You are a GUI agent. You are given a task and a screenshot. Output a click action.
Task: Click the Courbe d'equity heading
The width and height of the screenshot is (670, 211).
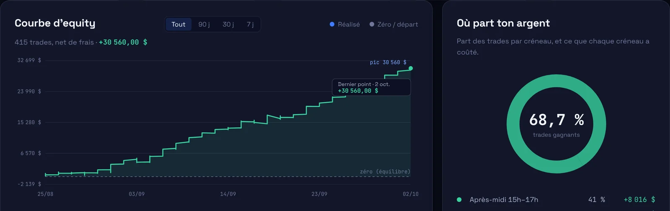55,23
